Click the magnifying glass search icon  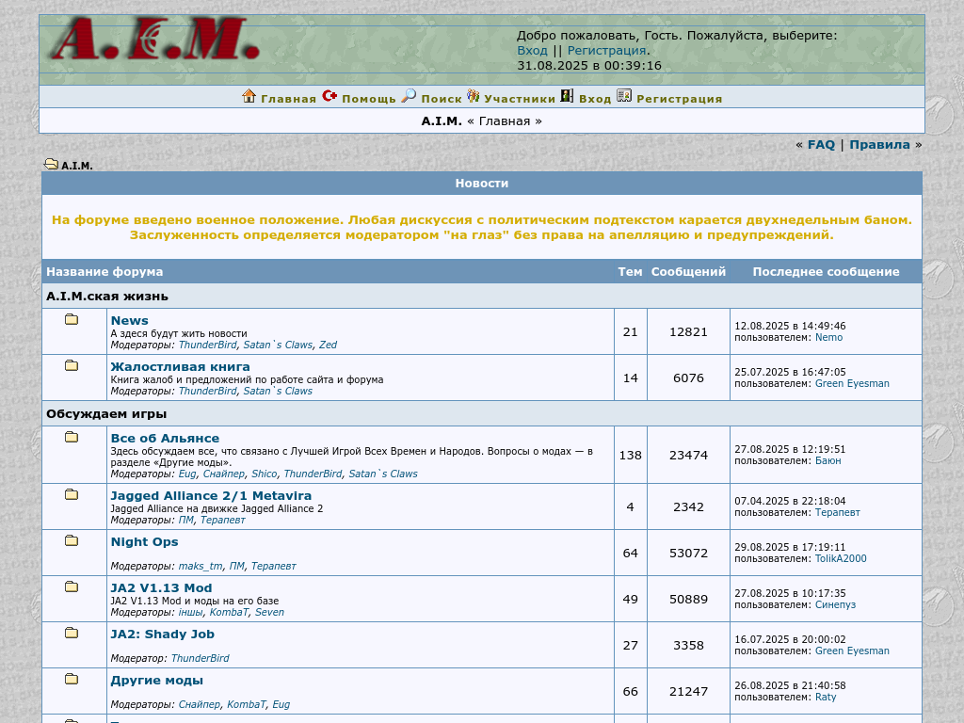point(409,96)
